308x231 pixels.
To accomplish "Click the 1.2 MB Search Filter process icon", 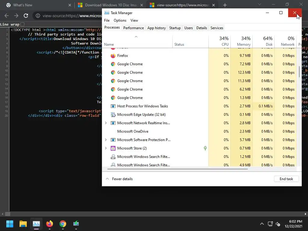I will click(113, 157).
